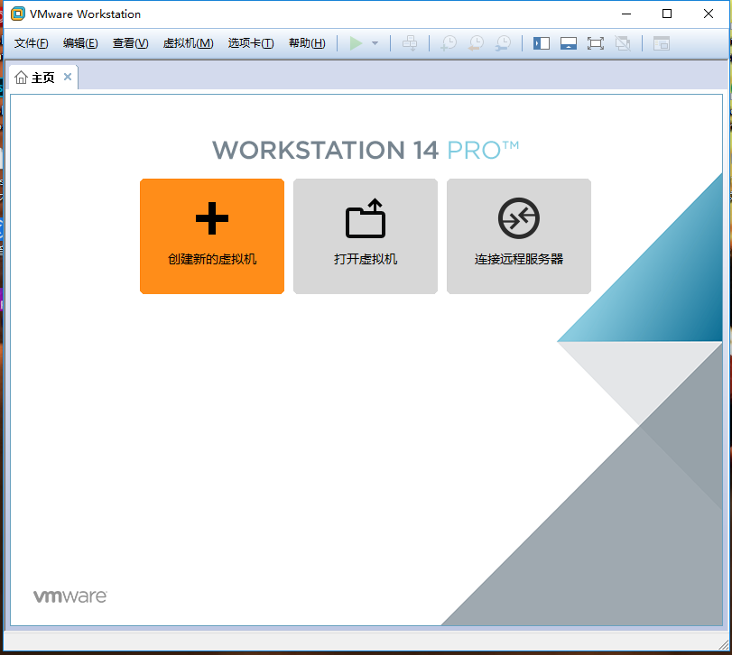Screen dimensions: 732x655
Task: Close the 主页 tab with X
Action: pos(68,77)
